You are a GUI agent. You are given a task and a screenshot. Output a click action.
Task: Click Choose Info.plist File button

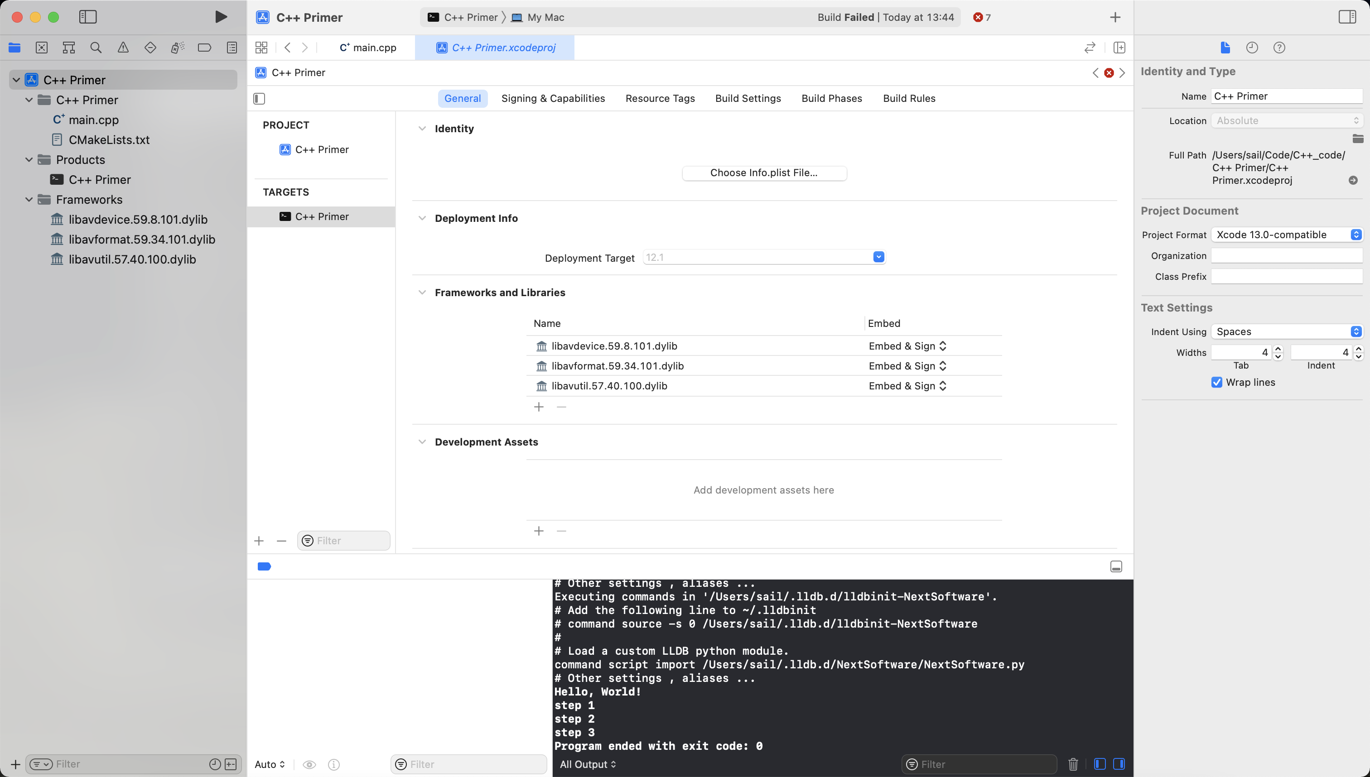point(764,173)
